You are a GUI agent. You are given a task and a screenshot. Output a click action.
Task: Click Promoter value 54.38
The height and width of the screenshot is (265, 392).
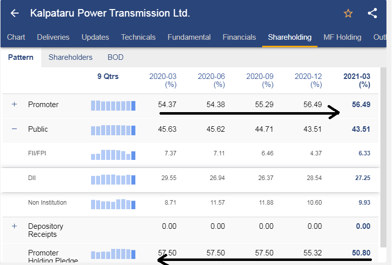click(x=216, y=105)
